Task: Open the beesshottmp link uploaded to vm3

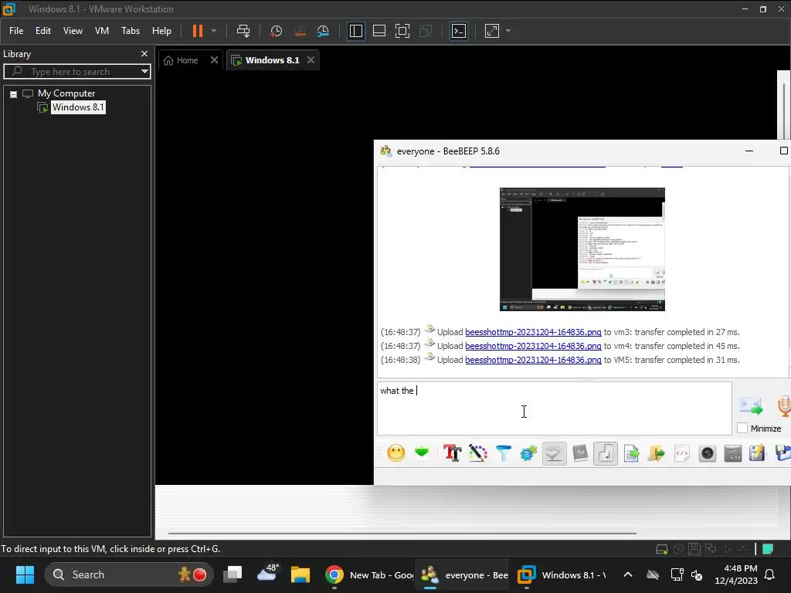Action: 533,332
